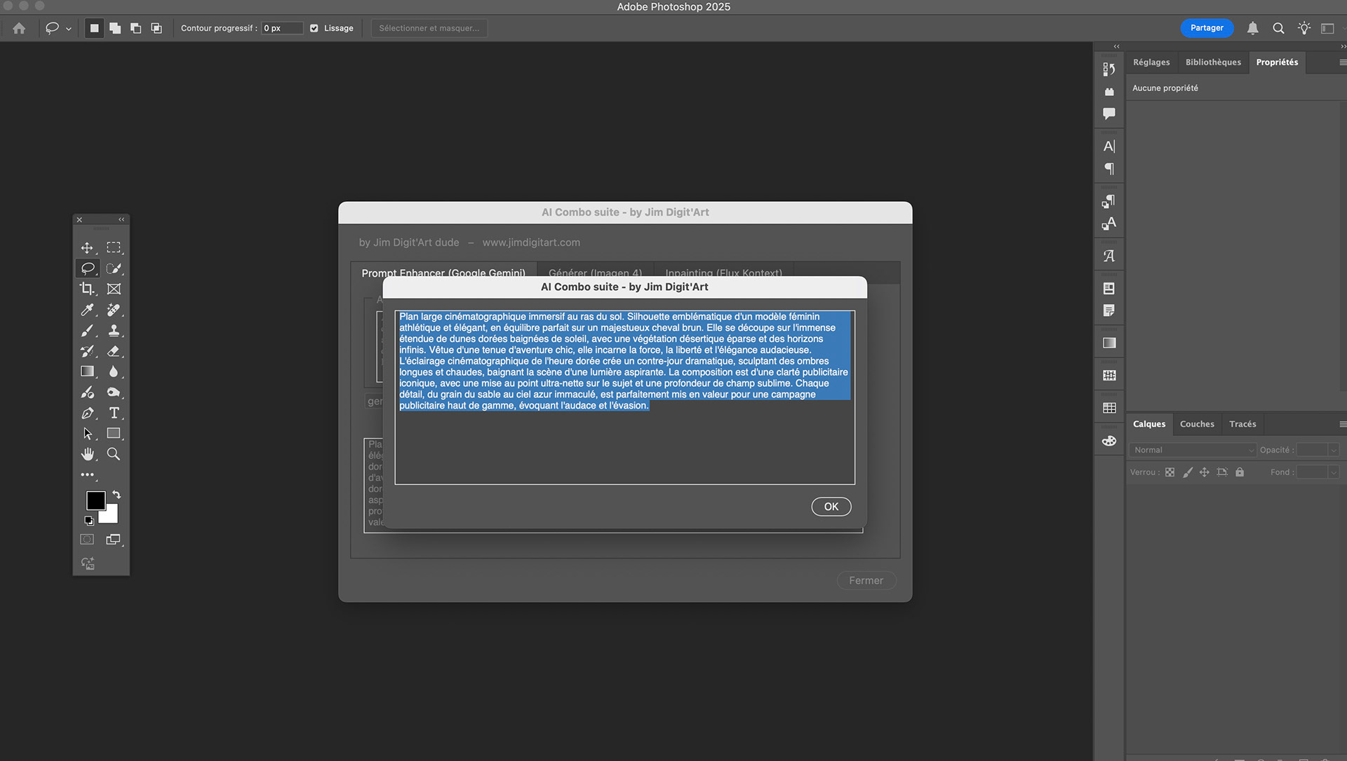Select the Blur (water drop) tool
Viewport: 1347px width, 761px height.
pyautogui.click(x=114, y=371)
